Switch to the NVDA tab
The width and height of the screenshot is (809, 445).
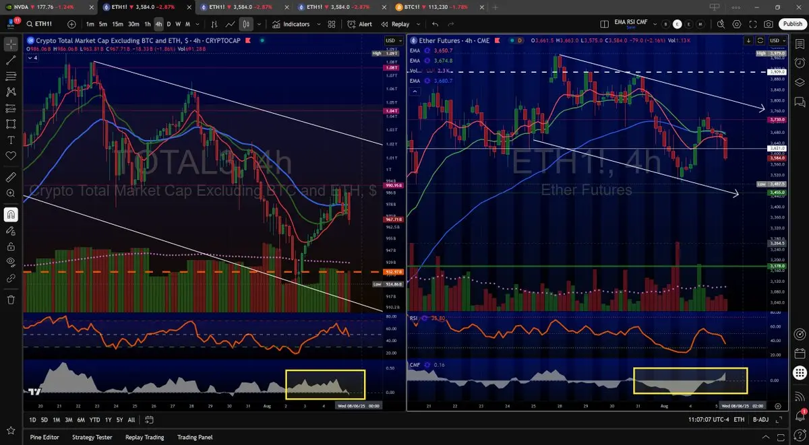48,7
